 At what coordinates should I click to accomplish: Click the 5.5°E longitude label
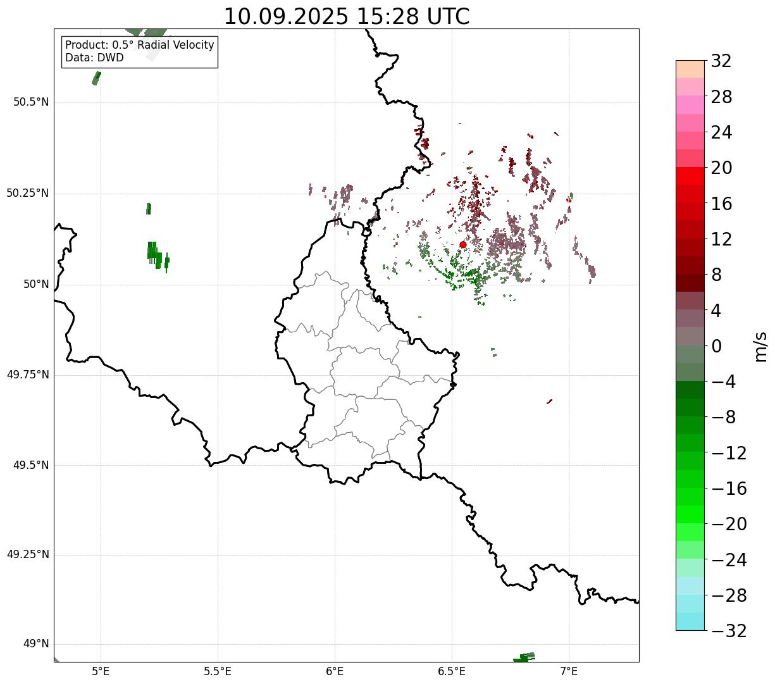218,671
